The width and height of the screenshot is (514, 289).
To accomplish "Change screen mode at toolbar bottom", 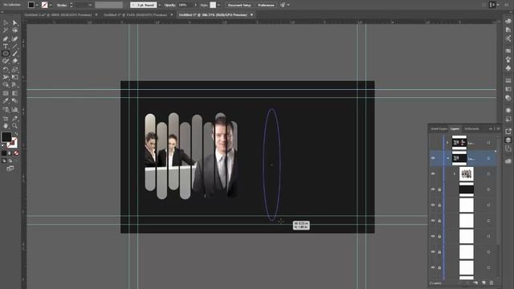I will (x=10, y=169).
